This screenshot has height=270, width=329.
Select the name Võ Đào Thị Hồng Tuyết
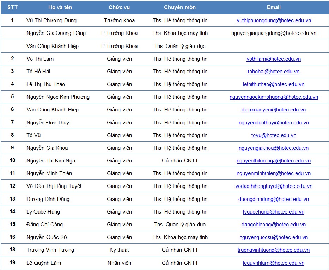tap(54, 186)
